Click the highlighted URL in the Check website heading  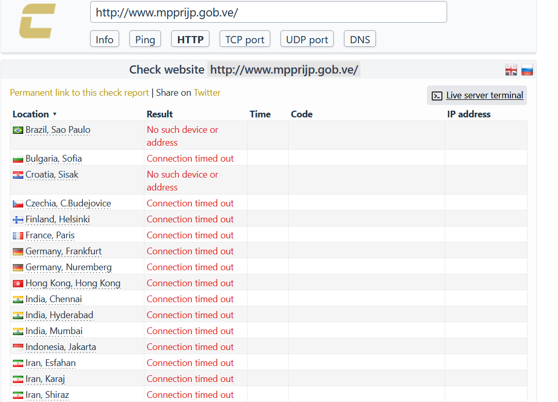tap(284, 69)
